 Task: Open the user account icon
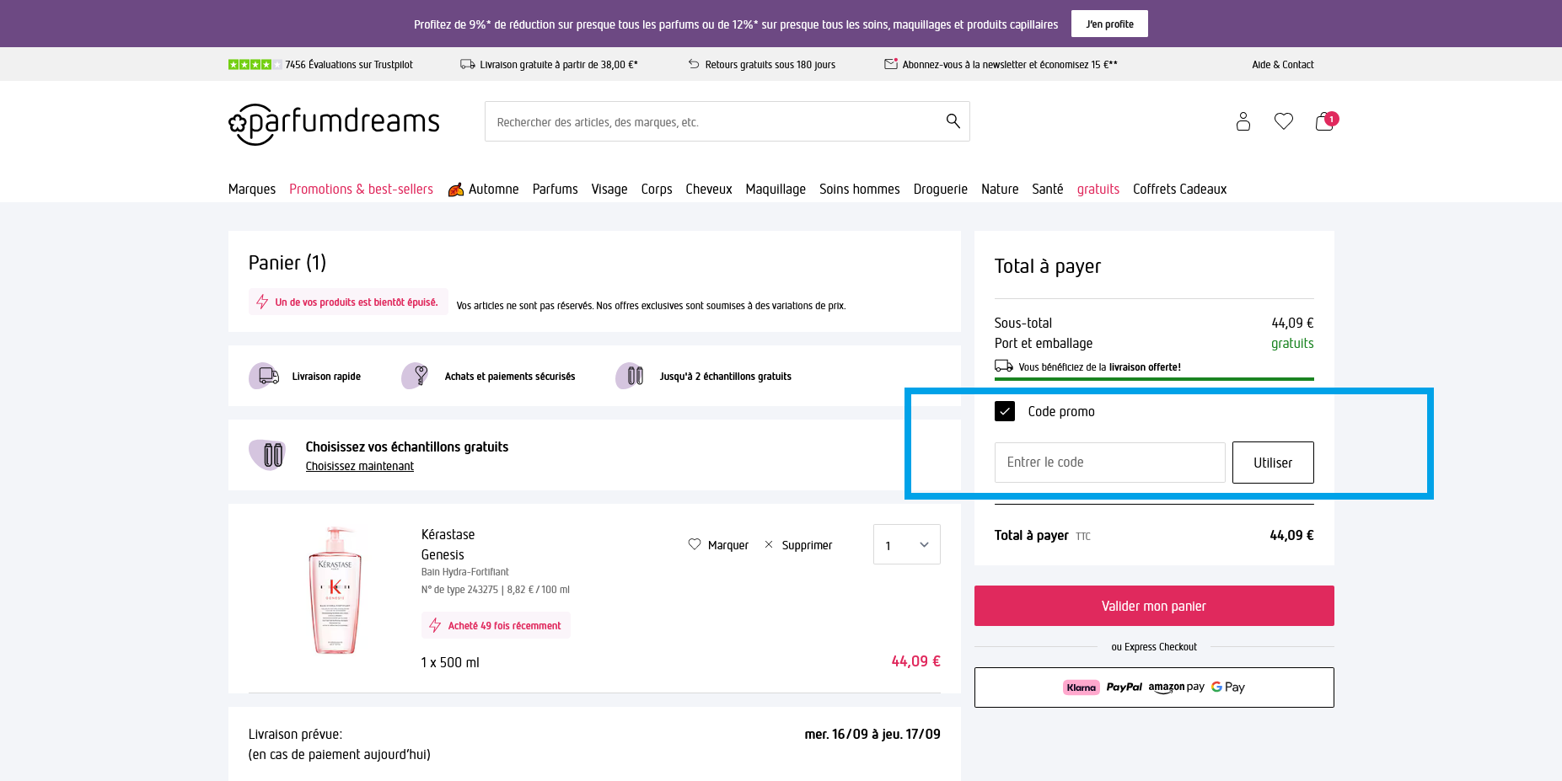(1243, 121)
